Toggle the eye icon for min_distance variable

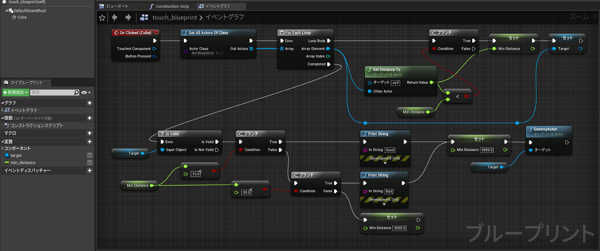[x=90, y=162]
